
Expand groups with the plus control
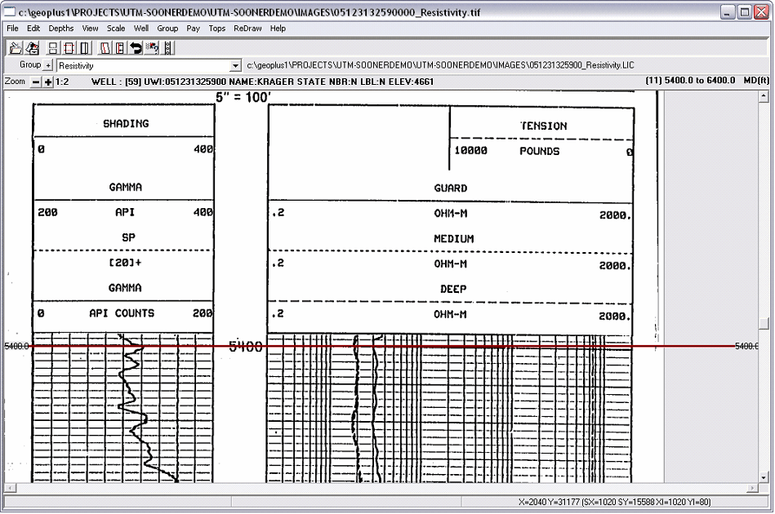[47, 64]
